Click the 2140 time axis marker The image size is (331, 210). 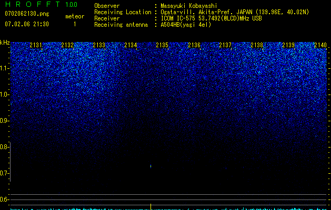pyautogui.click(x=320, y=45)
